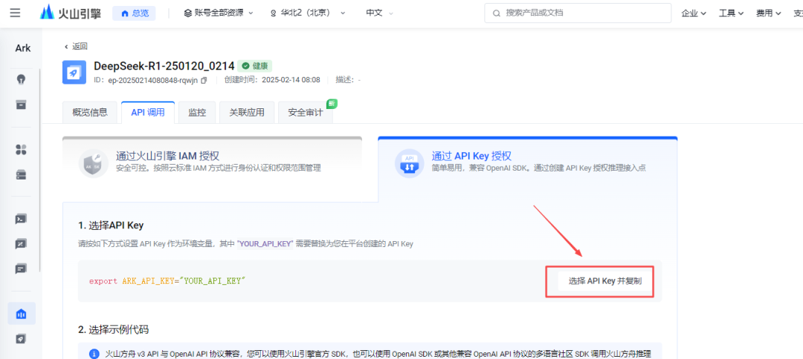This screenshot has width=803, height=359.
Task: Click the search products or docs field
Action: (x=578, y=13)
